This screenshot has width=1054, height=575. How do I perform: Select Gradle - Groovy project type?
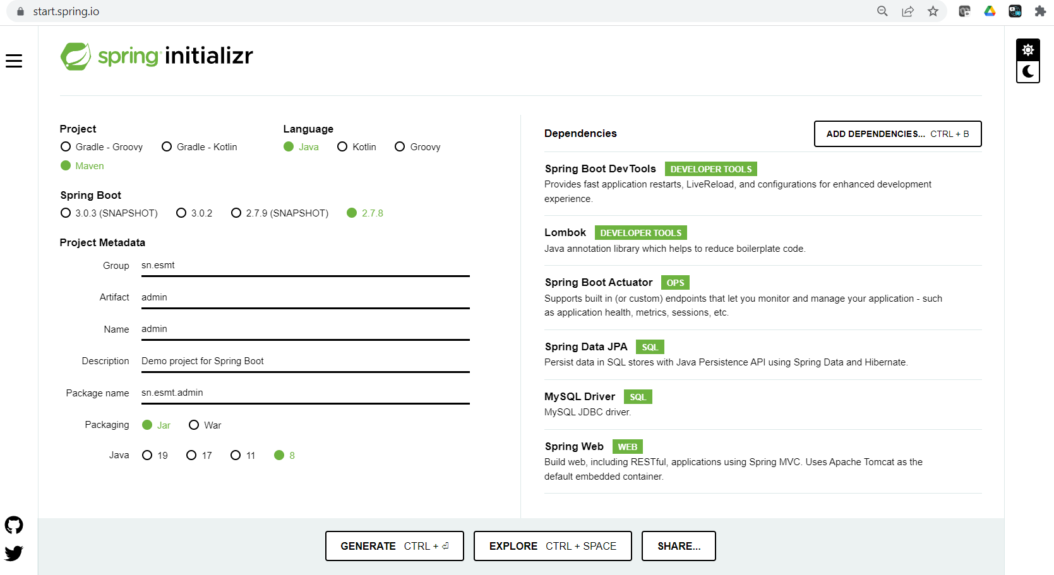[x=102, y=147]
